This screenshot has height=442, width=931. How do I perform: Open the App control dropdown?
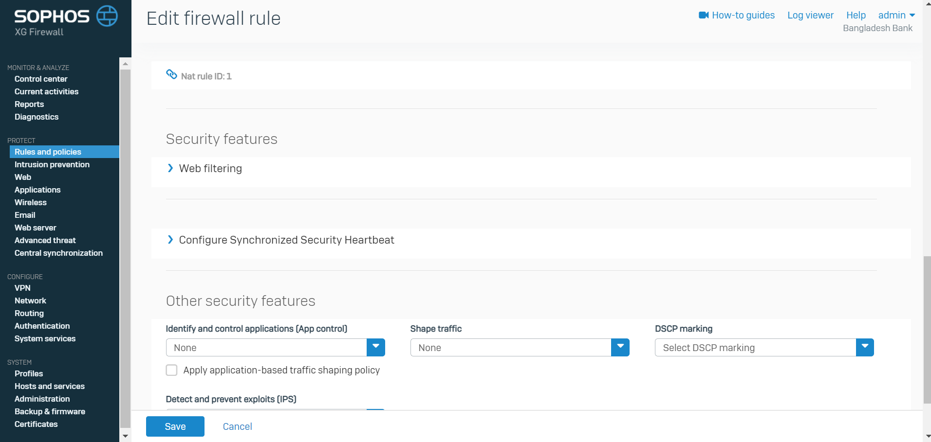click(x=375, y=347)
